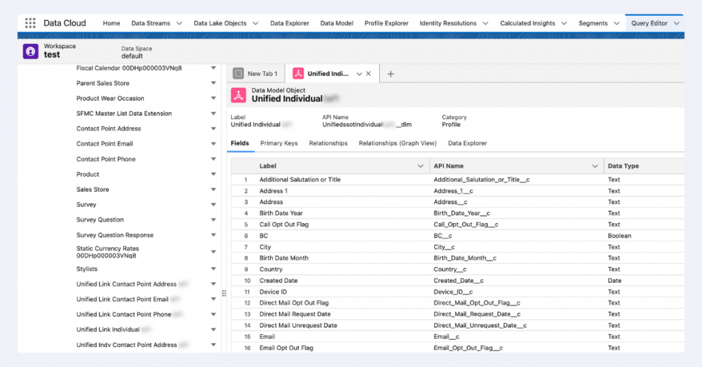Viewport: 702px width, 367px height.
Task: Select the Additional_Salutation_or_Title__c API name cell
Action: 482,179
